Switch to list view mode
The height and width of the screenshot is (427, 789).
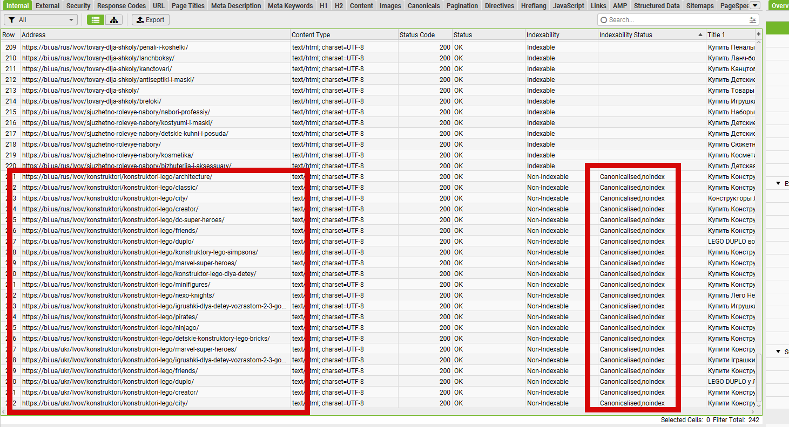coord(96,20)
